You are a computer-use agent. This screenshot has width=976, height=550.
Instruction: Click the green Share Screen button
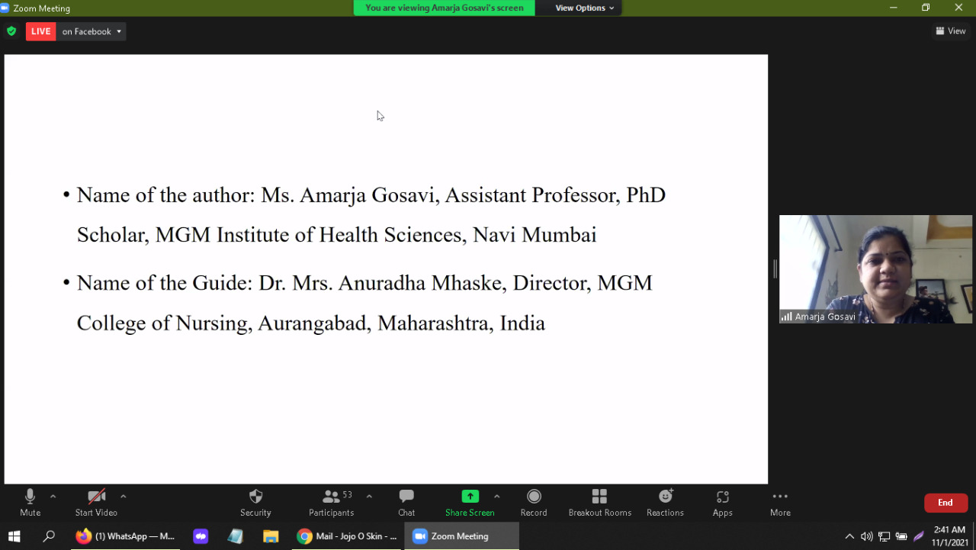point(470,503)
